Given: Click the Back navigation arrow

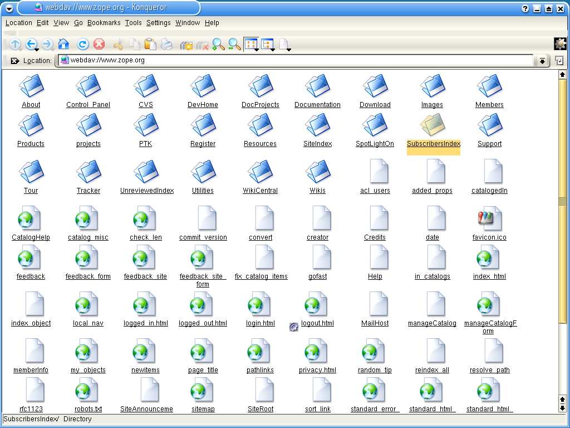Looking at the screenshot, I should click(31, 45).
